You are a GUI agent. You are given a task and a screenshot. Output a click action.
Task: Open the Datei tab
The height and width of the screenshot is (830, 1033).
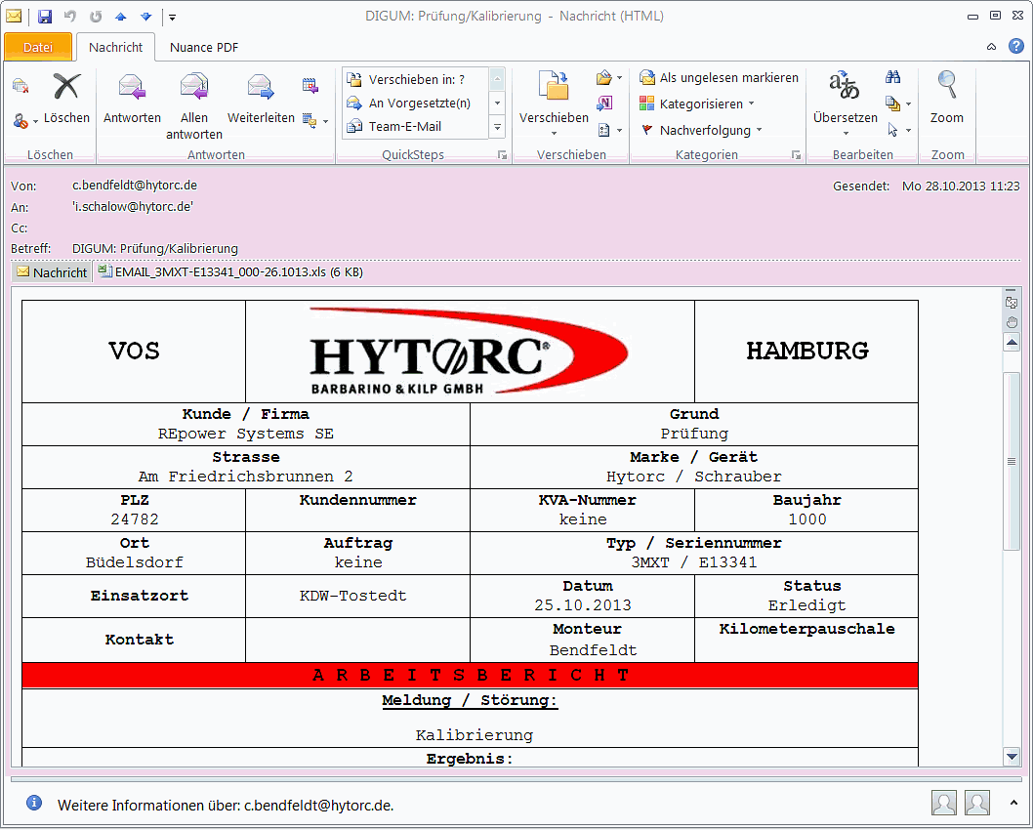click(x=38, y=47)
